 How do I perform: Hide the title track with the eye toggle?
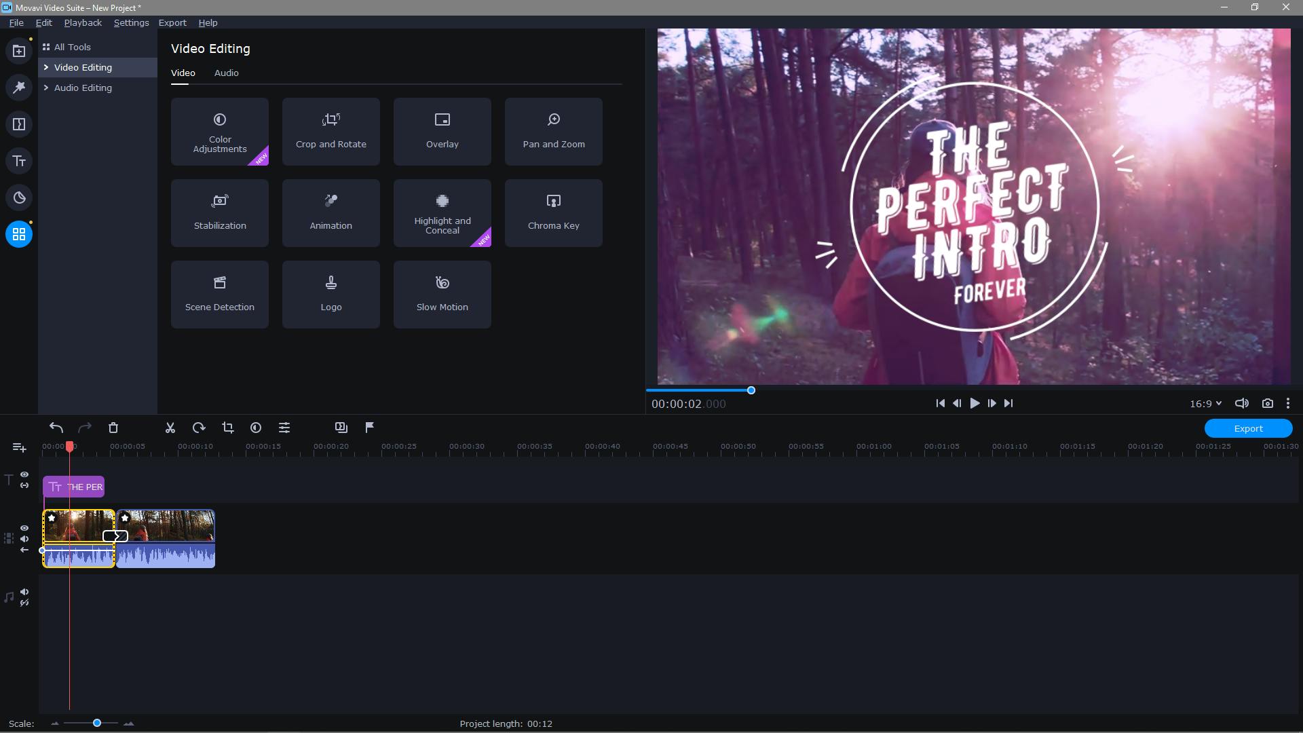[24, 474]
